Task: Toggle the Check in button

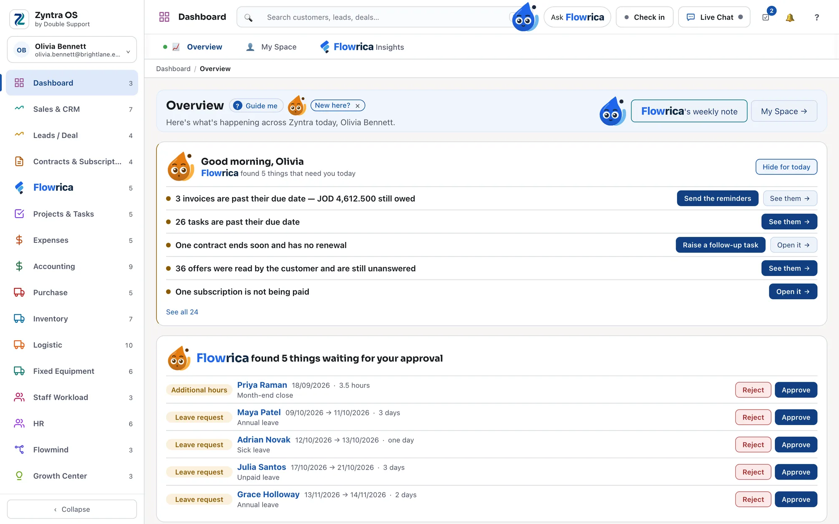Action: [644, 17]
